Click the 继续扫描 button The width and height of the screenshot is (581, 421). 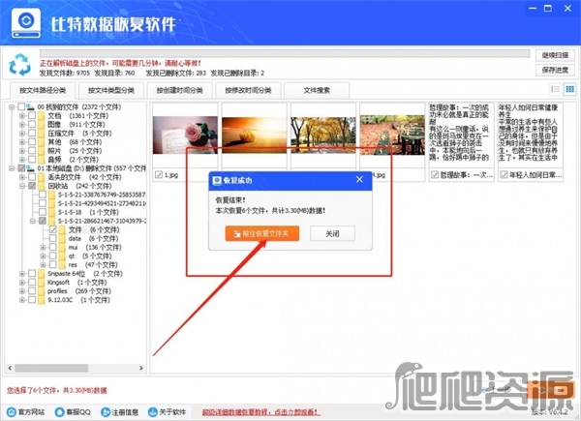click(555, 55)
